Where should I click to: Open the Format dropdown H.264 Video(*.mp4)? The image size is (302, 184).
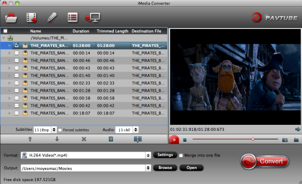pyautogui.click(x=86, y=155)
